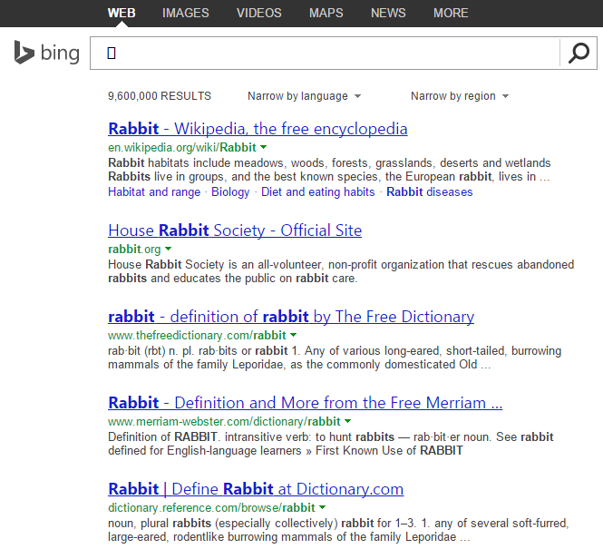This screenshot has width=603, height=549.
Task: Click snippet 'rab·bit (rbt) n. pl. rab·bits'
Action: [x=335, y=358]
